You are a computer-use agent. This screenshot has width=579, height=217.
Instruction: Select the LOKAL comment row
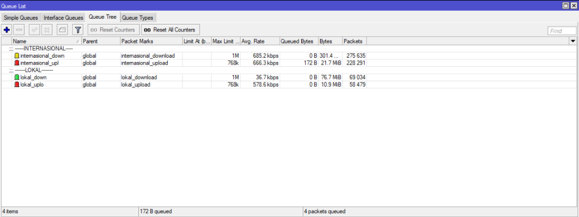pyautogui.click(x=289, y=71)
